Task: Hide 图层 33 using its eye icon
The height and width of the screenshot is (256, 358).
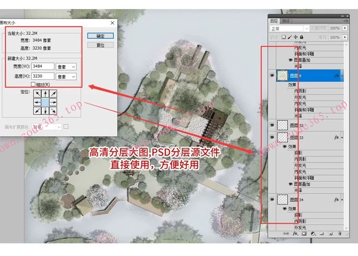Action: point(272,137)
